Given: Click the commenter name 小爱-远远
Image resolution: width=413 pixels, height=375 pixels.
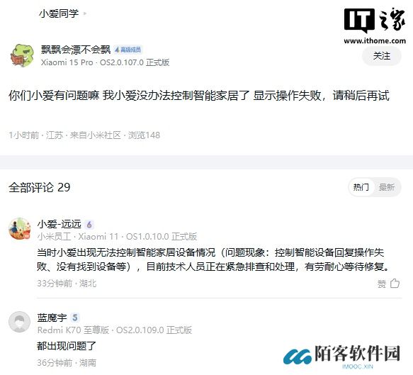Looking at the screenshot, I should tap(60, 224).
